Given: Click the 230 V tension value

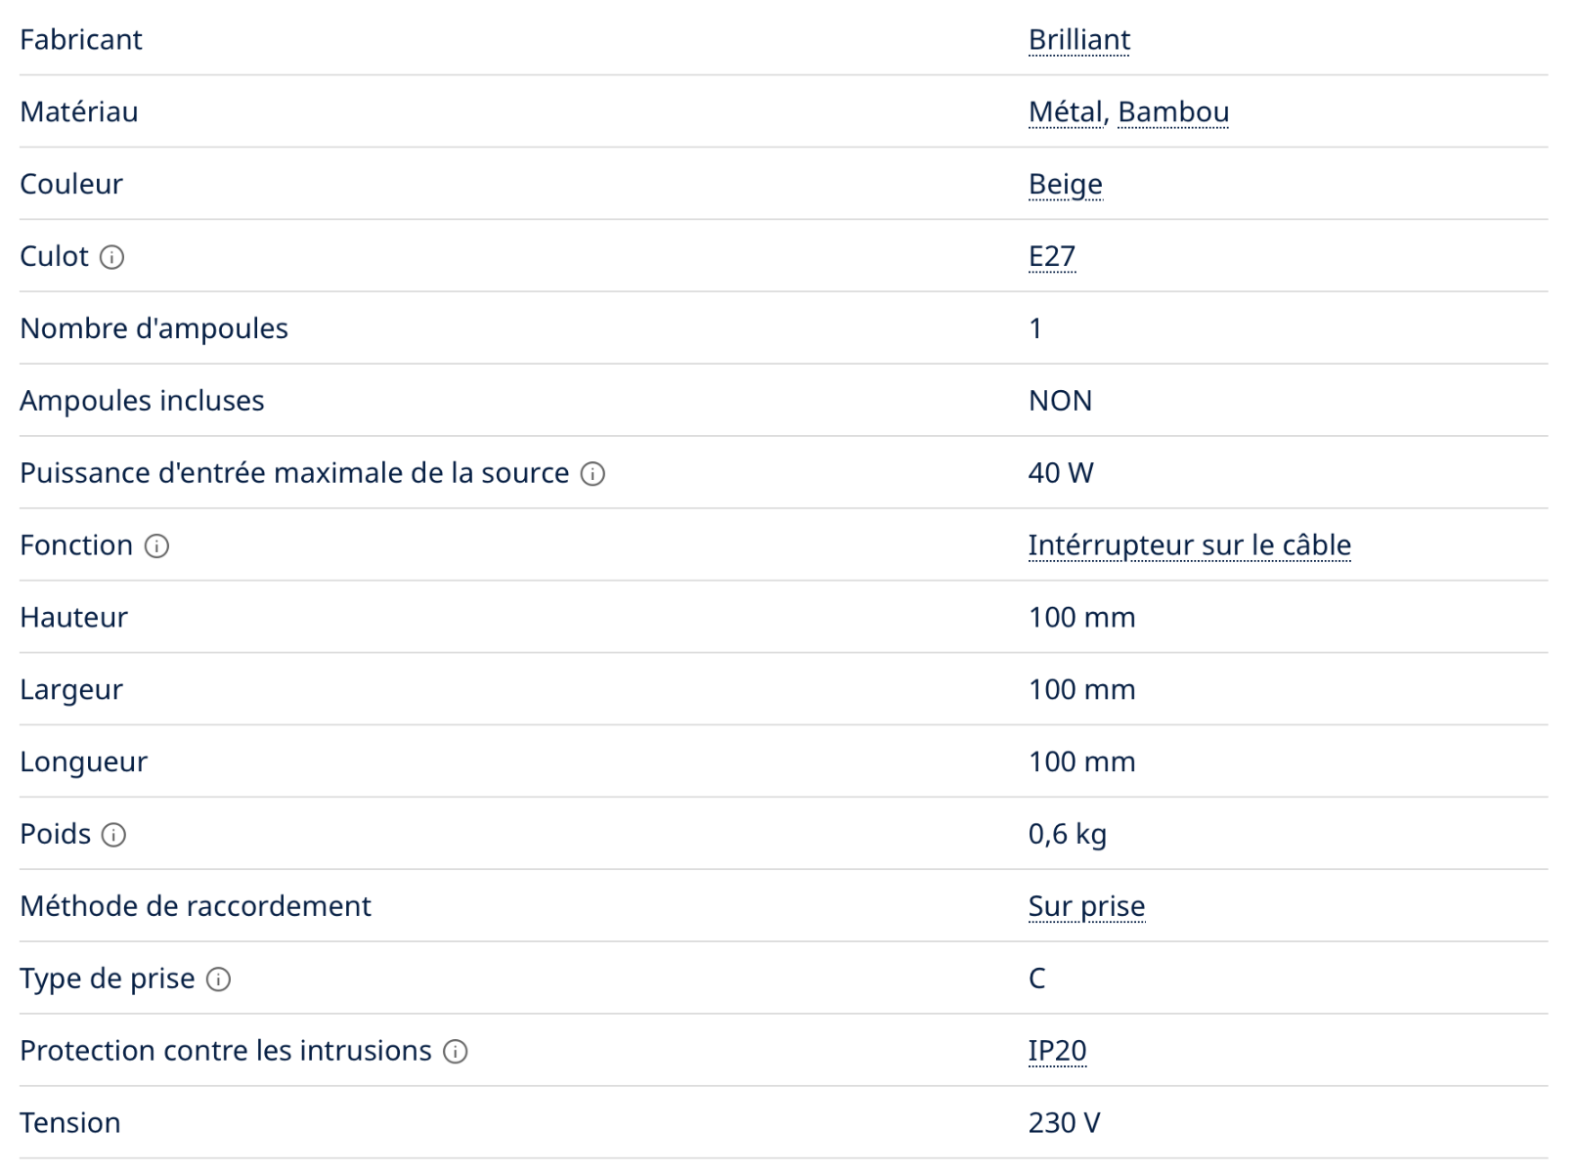Looking at the screenshot, I should [1064, 1123].
